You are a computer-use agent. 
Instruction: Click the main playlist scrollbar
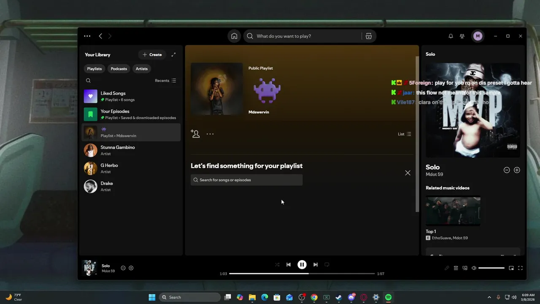click(417, 134)
